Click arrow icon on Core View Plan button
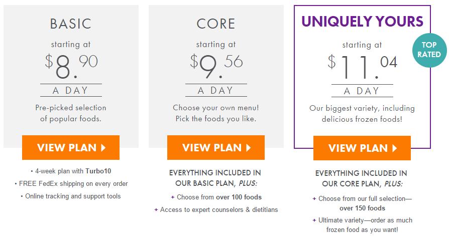The width and height of the screenshot is (449, 239). point(249,148)
